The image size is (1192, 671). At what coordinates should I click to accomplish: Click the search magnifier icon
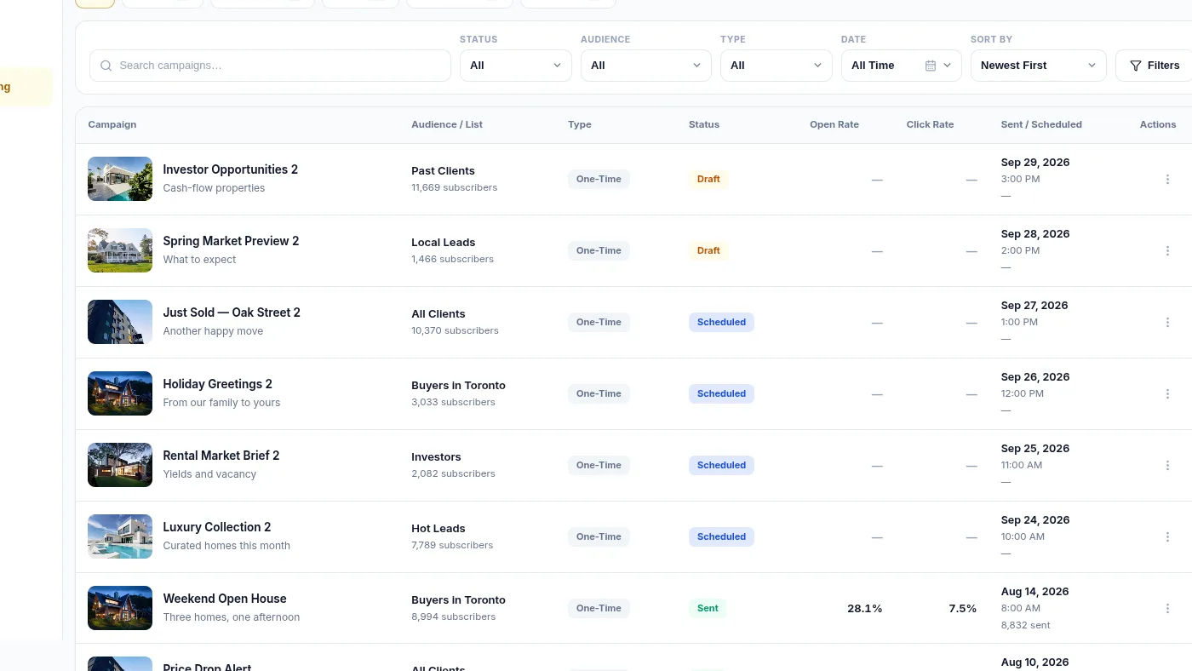point(106,66)
